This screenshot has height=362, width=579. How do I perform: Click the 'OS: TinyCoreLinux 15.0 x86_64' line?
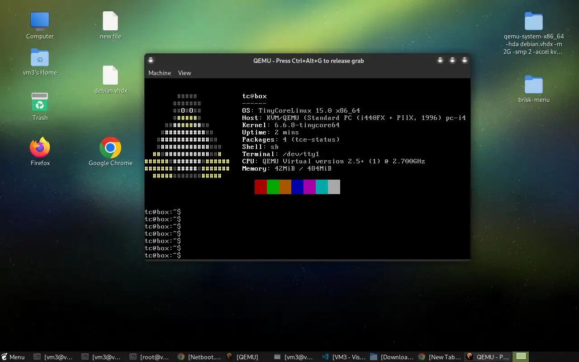coord(301,110)
